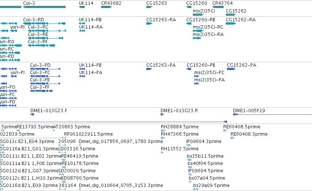Click the RE10178.5prime EST
The height and width of the screenshot is (191, 312).
click(64, 167)
